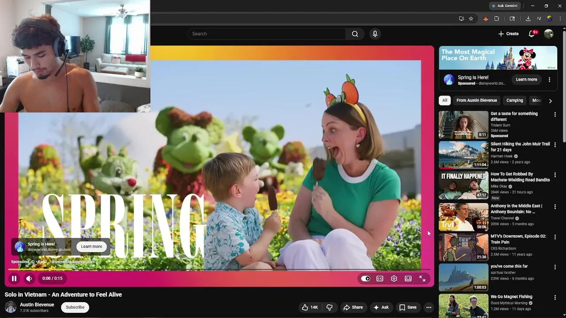This screenshot has width=566, height=318.
Task: Open the 'you've come this far' thumbnail
Action: 463,278
